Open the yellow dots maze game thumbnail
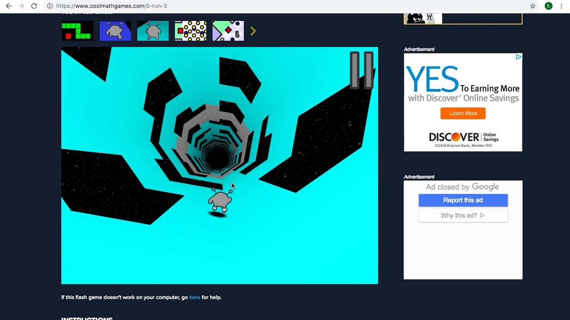The width and height of the screenshot is (570, 320). 191,31
